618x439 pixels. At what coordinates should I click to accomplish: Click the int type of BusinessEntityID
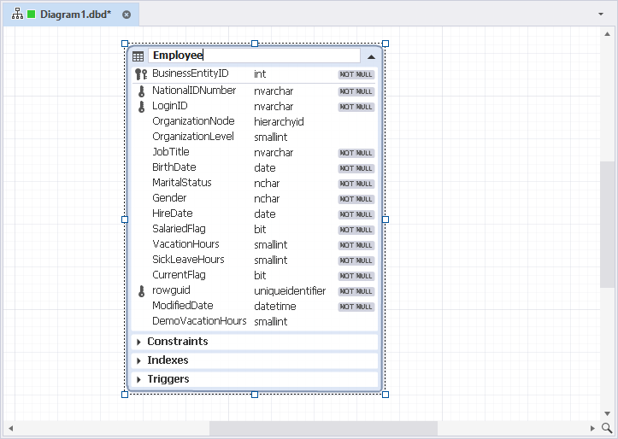(260, 74)
